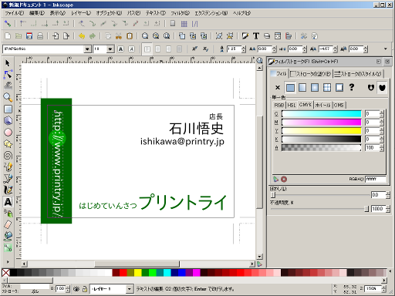
Task: Click the RGBA hex input field
Action: [x=376, y=179]
